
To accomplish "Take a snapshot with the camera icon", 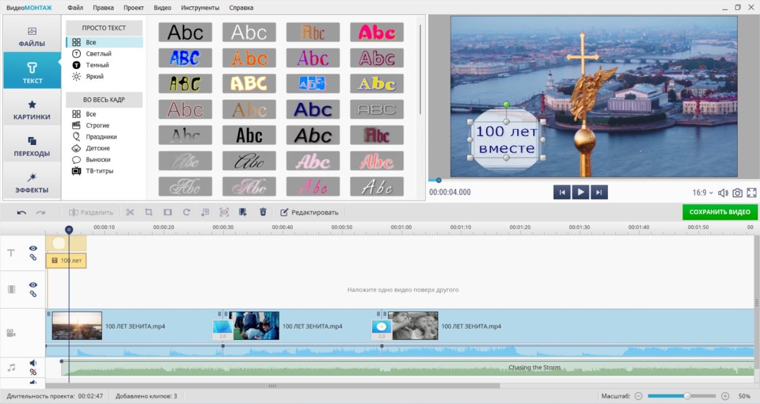I will coord(737,193).
